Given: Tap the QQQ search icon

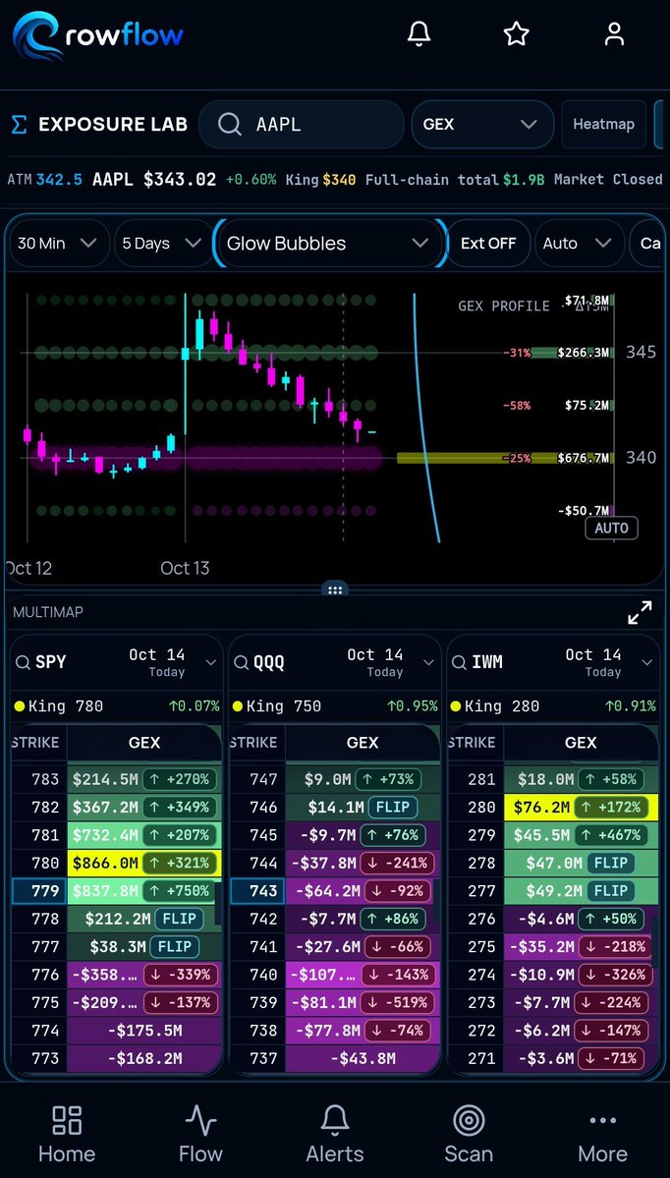Looking at the screenshot, I should tap(241, 662).
